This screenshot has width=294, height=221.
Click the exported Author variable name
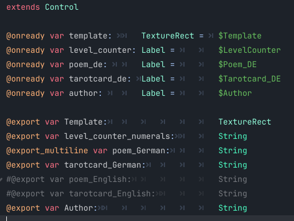click(x=79, y=208)
